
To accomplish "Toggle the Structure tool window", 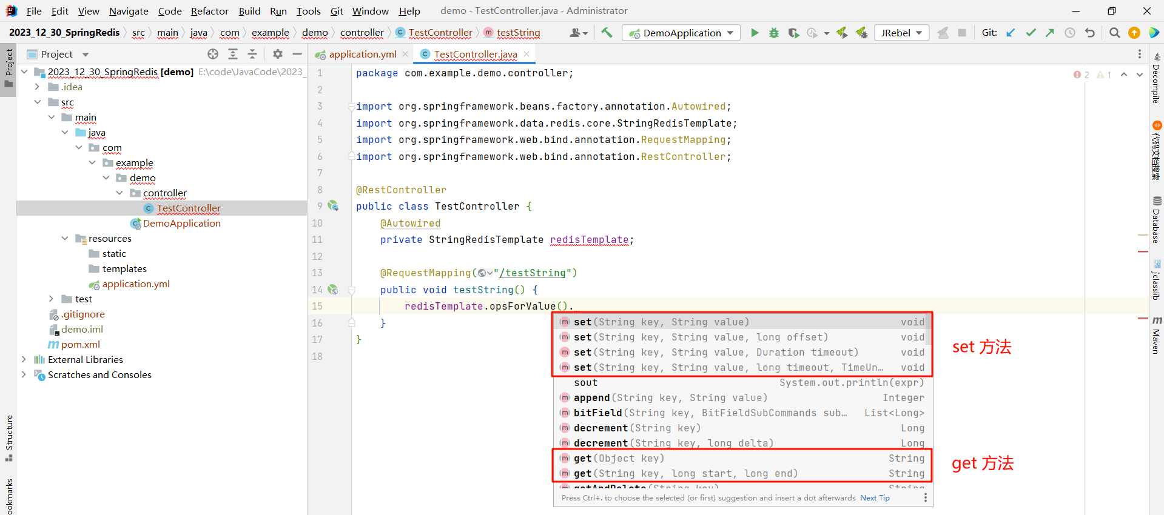I will pyautogui.click(x=8, y=438).
